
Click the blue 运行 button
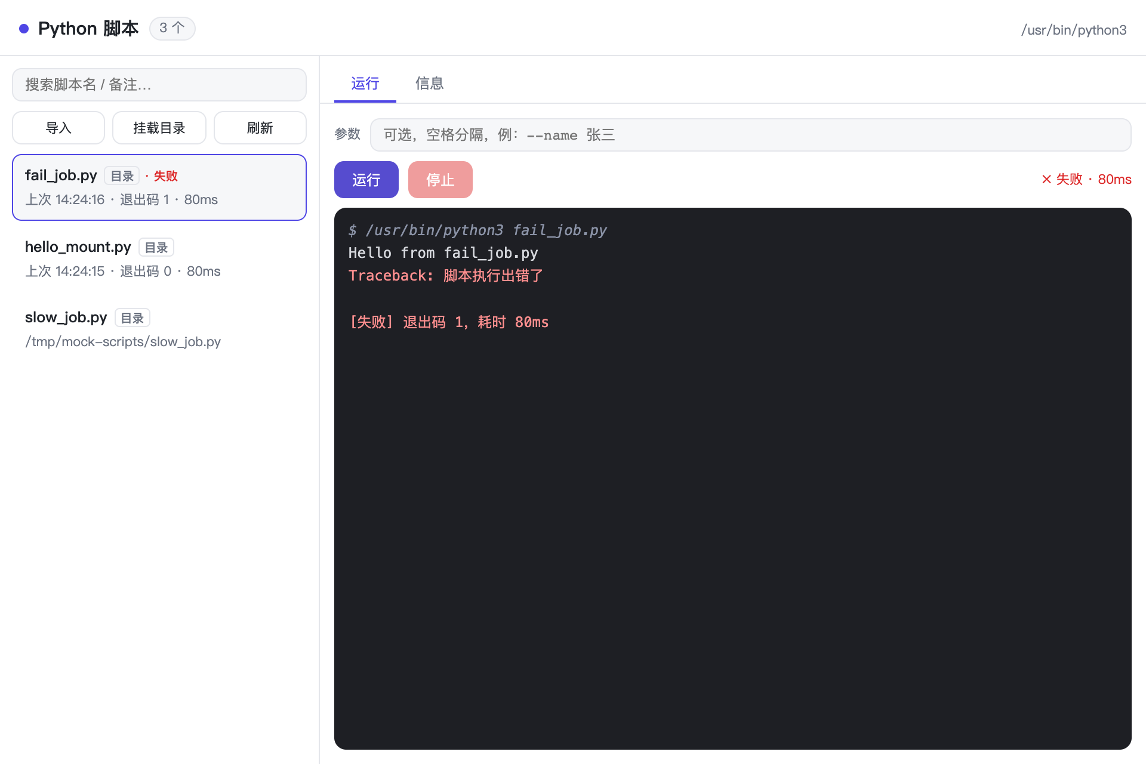tap(366, 180)
